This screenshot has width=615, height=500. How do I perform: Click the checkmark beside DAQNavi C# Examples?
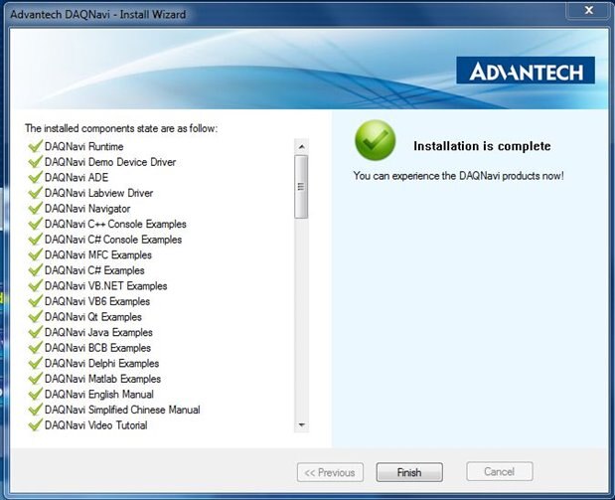[35, 270]
